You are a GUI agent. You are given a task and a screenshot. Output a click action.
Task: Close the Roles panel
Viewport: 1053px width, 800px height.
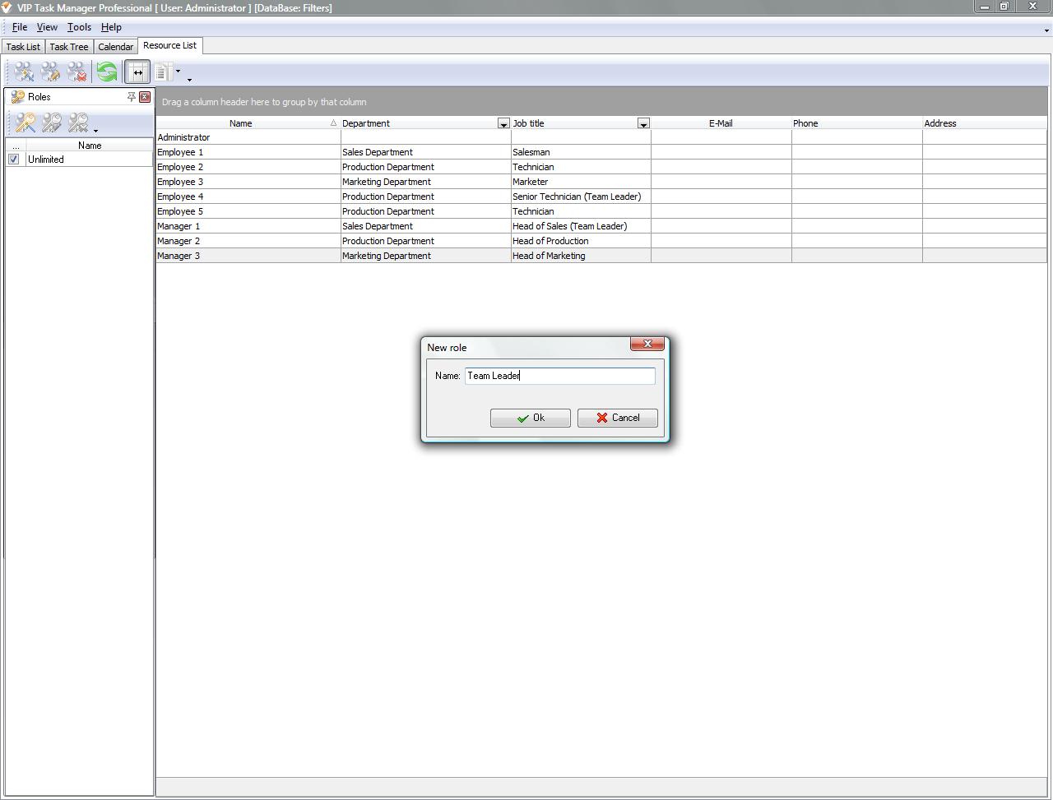(145, 97)
